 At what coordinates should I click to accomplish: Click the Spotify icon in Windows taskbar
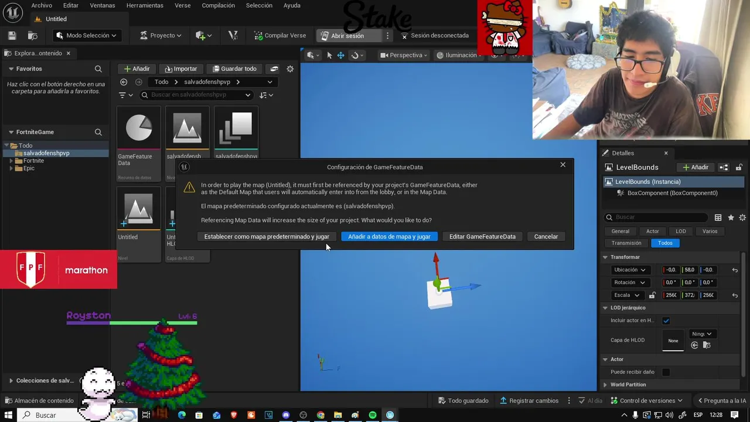(x=373, y=415)
